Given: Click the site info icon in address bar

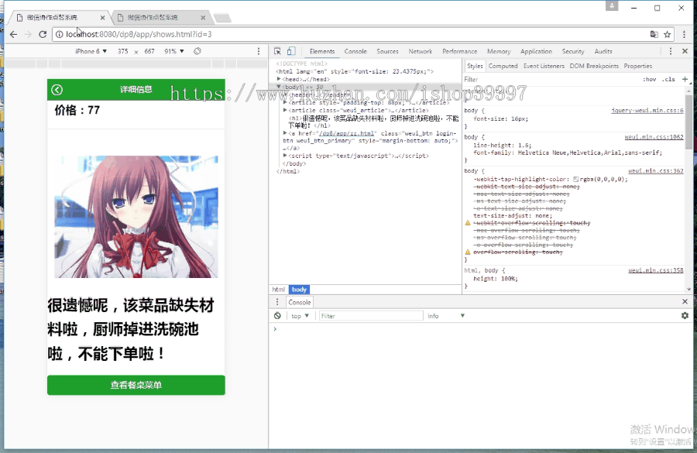Looking at the screenshot, I should tap(59, 34).
